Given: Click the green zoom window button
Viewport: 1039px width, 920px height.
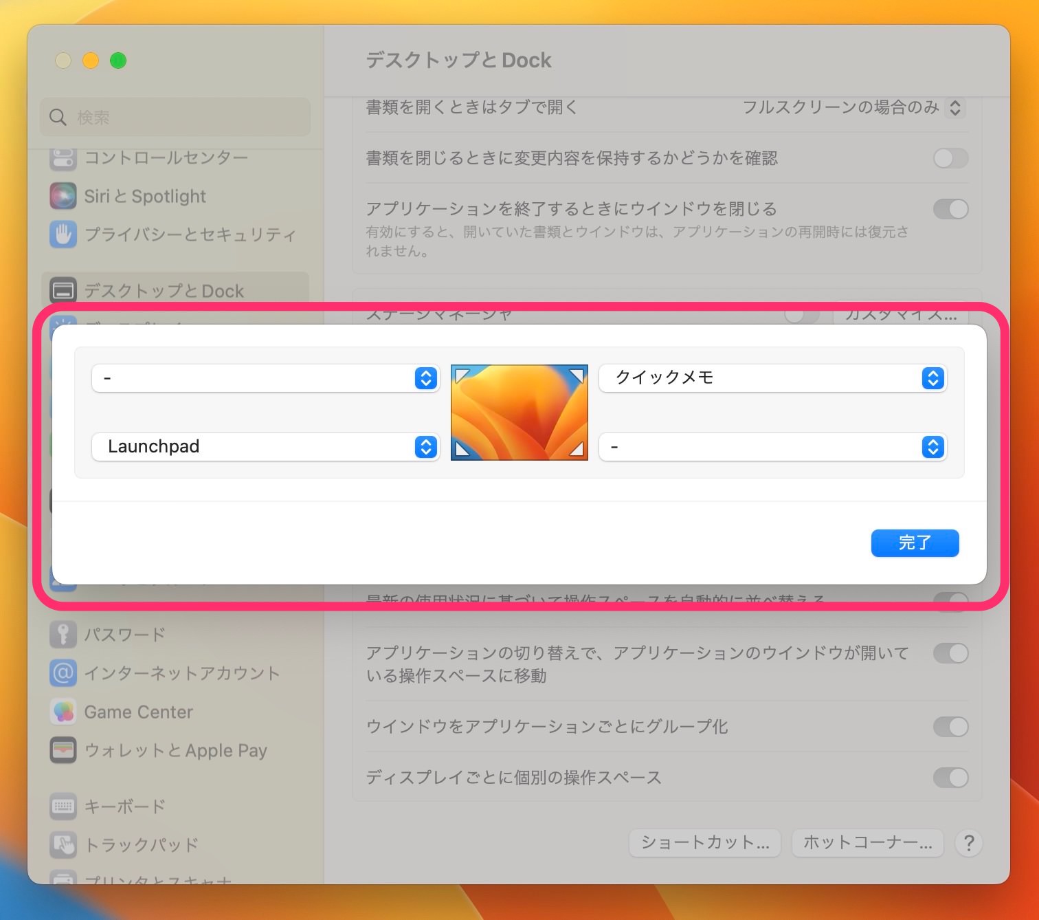Looking at the screenshot, I should coord(118,61).
